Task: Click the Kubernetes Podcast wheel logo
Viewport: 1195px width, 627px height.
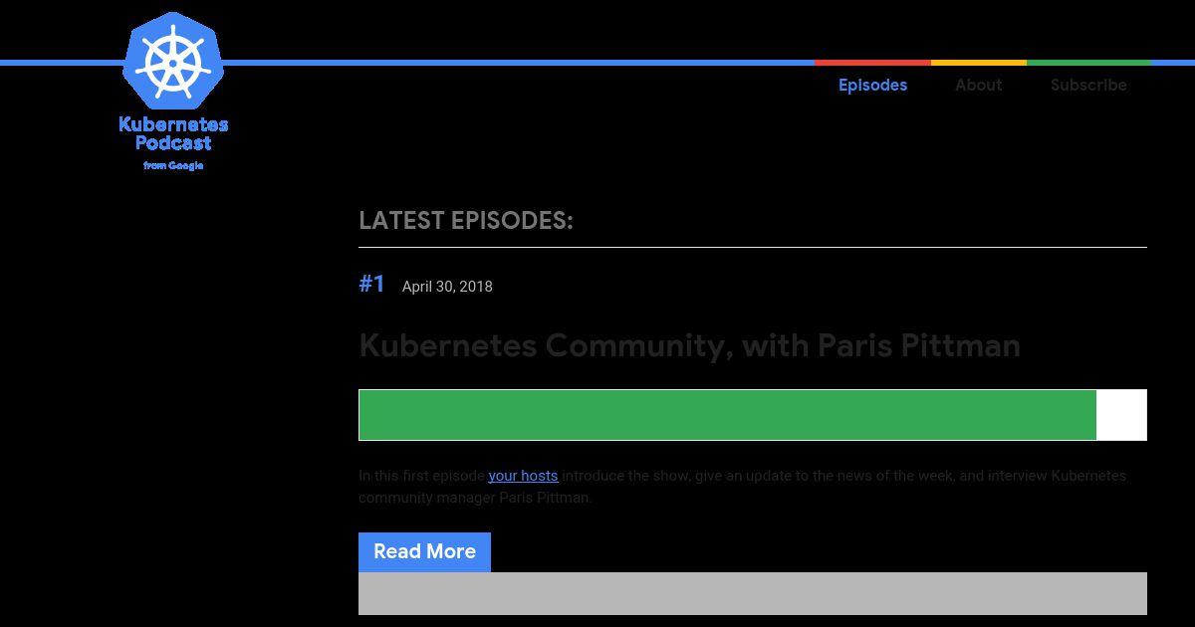Action: (172, 62)
